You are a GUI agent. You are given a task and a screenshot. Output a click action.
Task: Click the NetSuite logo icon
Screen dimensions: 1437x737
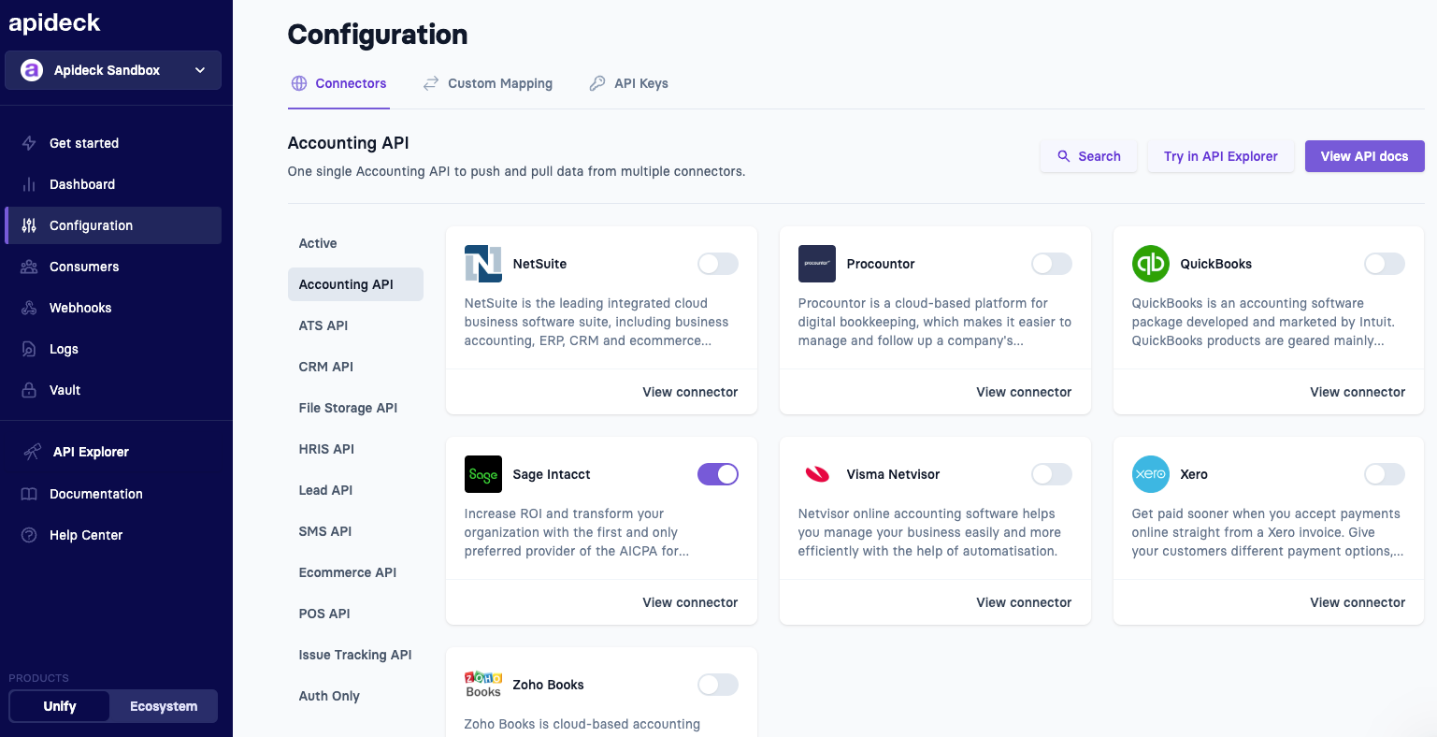click(483, 264)
